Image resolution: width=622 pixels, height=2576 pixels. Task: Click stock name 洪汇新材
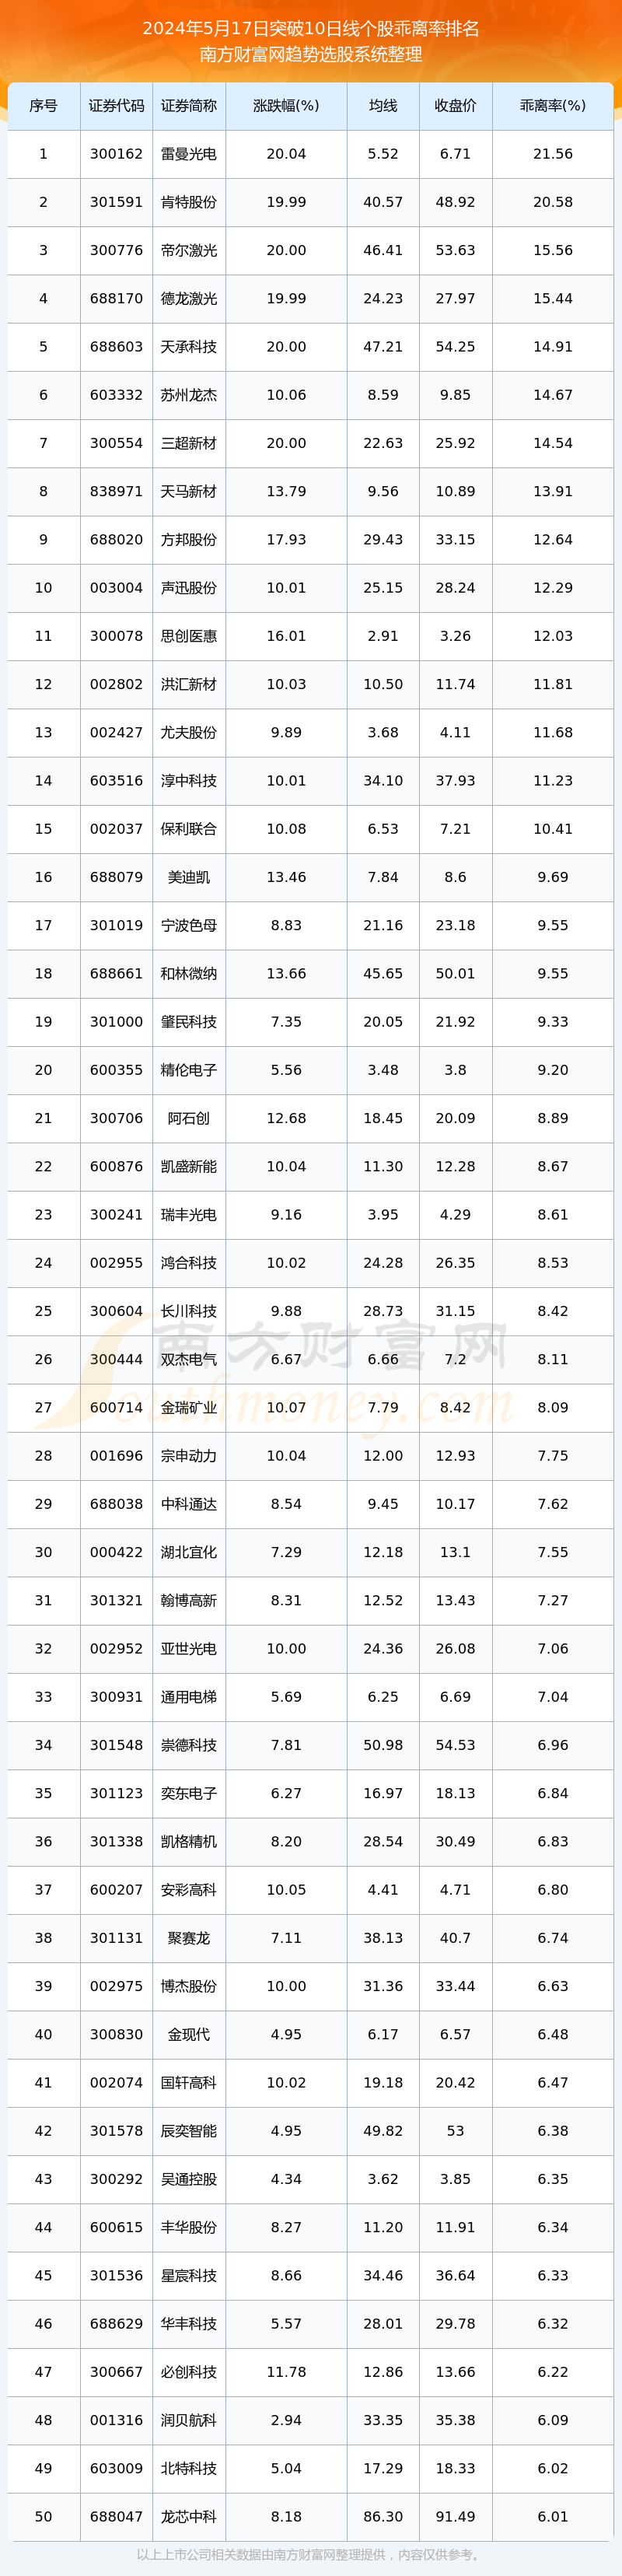(x=189, y=684)
